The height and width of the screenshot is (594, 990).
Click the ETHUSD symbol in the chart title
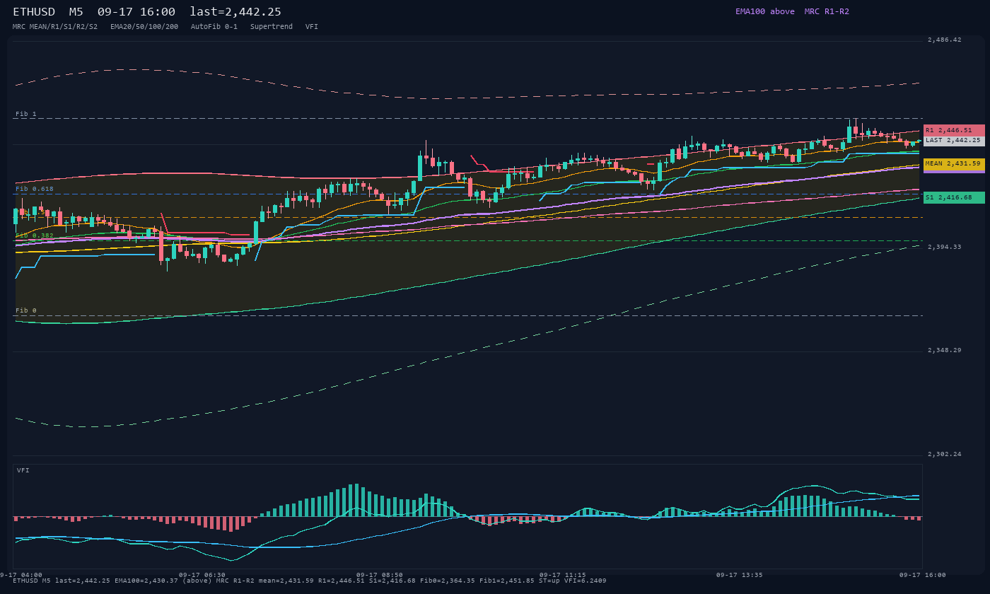[34, 12]
